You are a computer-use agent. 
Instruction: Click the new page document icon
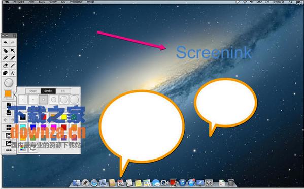pyautogui.click(x=9, y=105)
